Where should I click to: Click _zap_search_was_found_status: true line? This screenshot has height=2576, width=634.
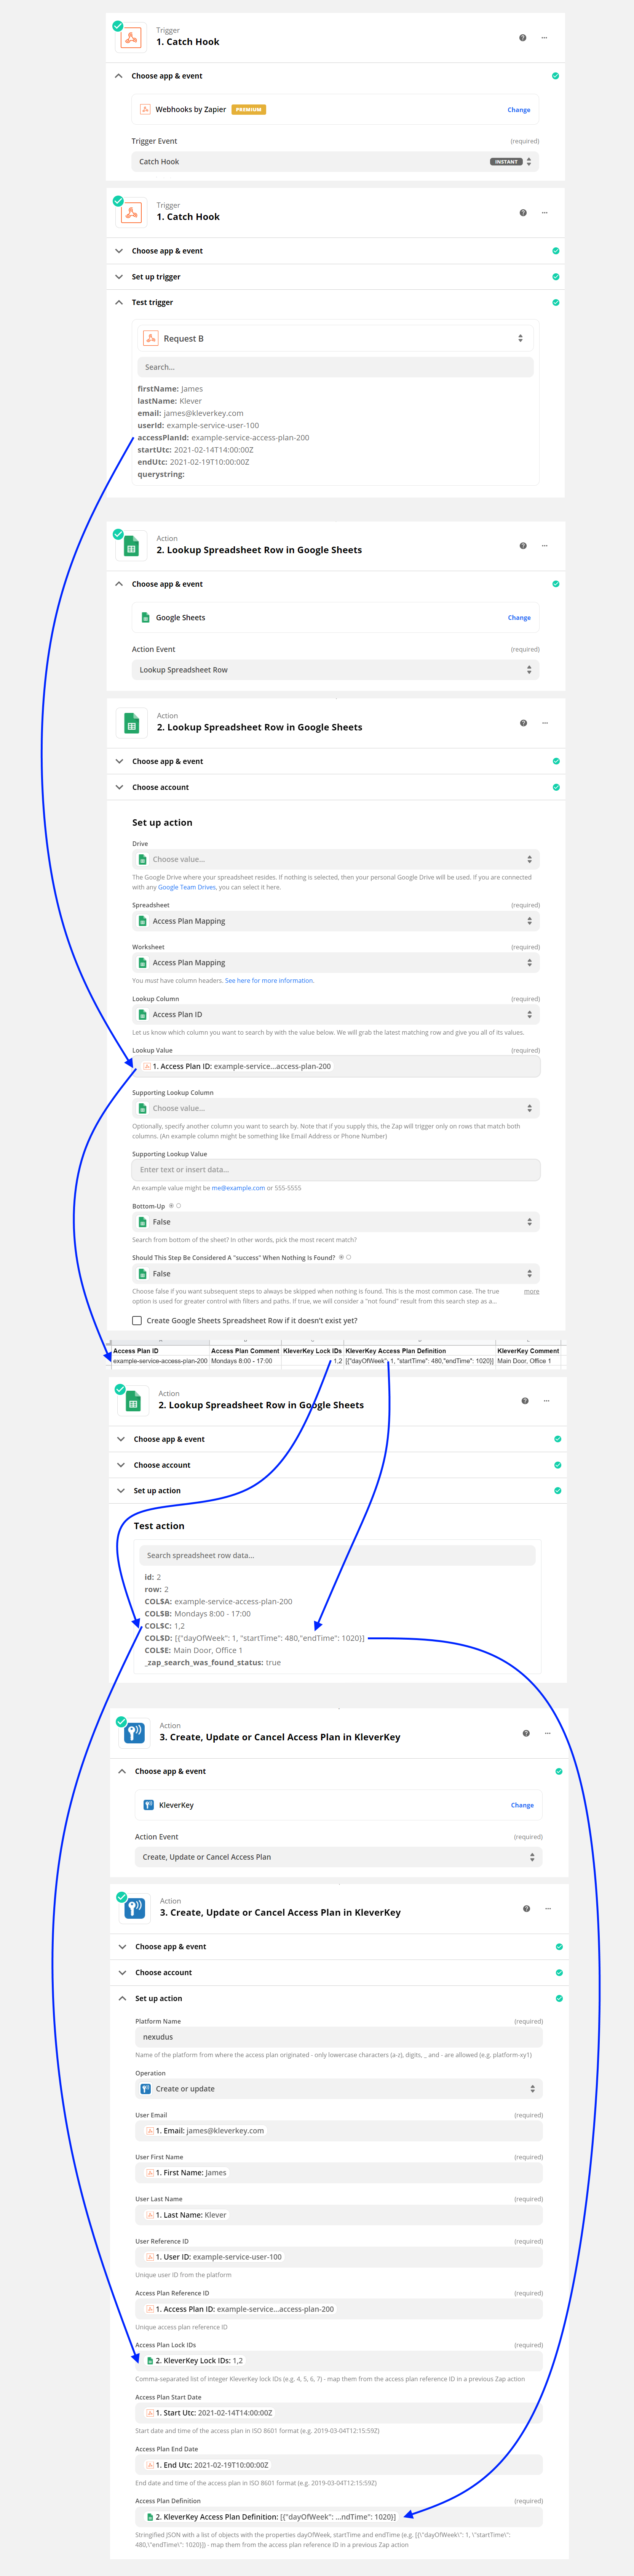click(x=212, y=1663)
